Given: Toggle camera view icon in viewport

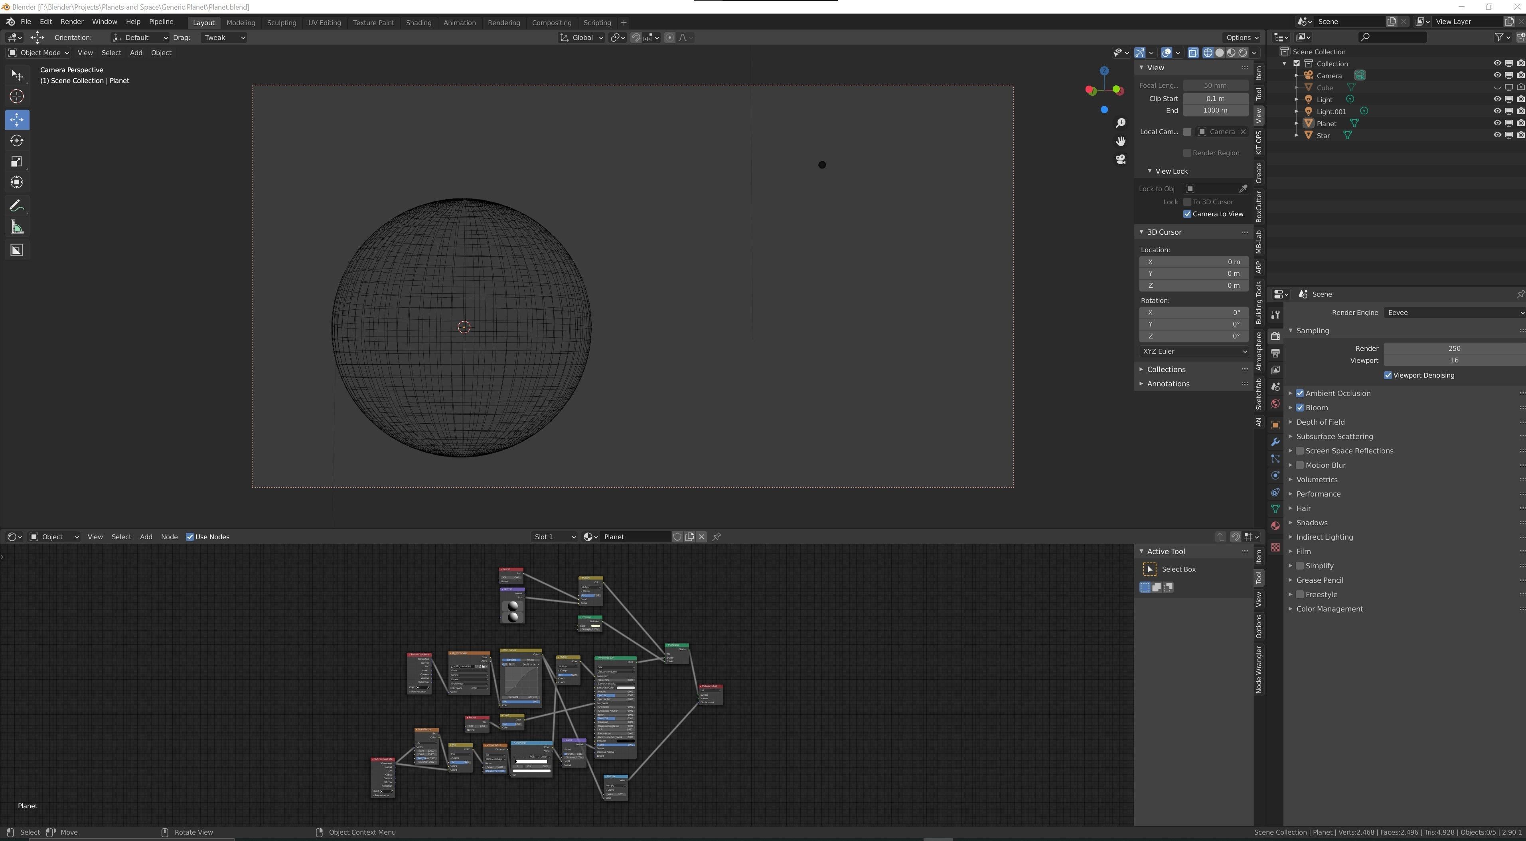Looking at the screenshot, I should (x=1120, y=159).
